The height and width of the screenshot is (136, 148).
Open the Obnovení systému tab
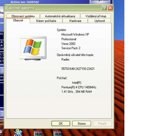(23, 16)
